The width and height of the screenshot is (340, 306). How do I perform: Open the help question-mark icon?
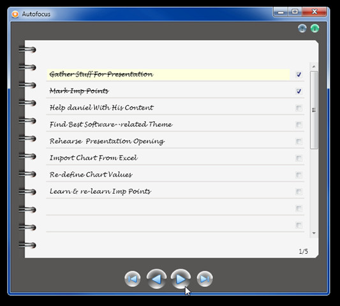coord(302,29)
